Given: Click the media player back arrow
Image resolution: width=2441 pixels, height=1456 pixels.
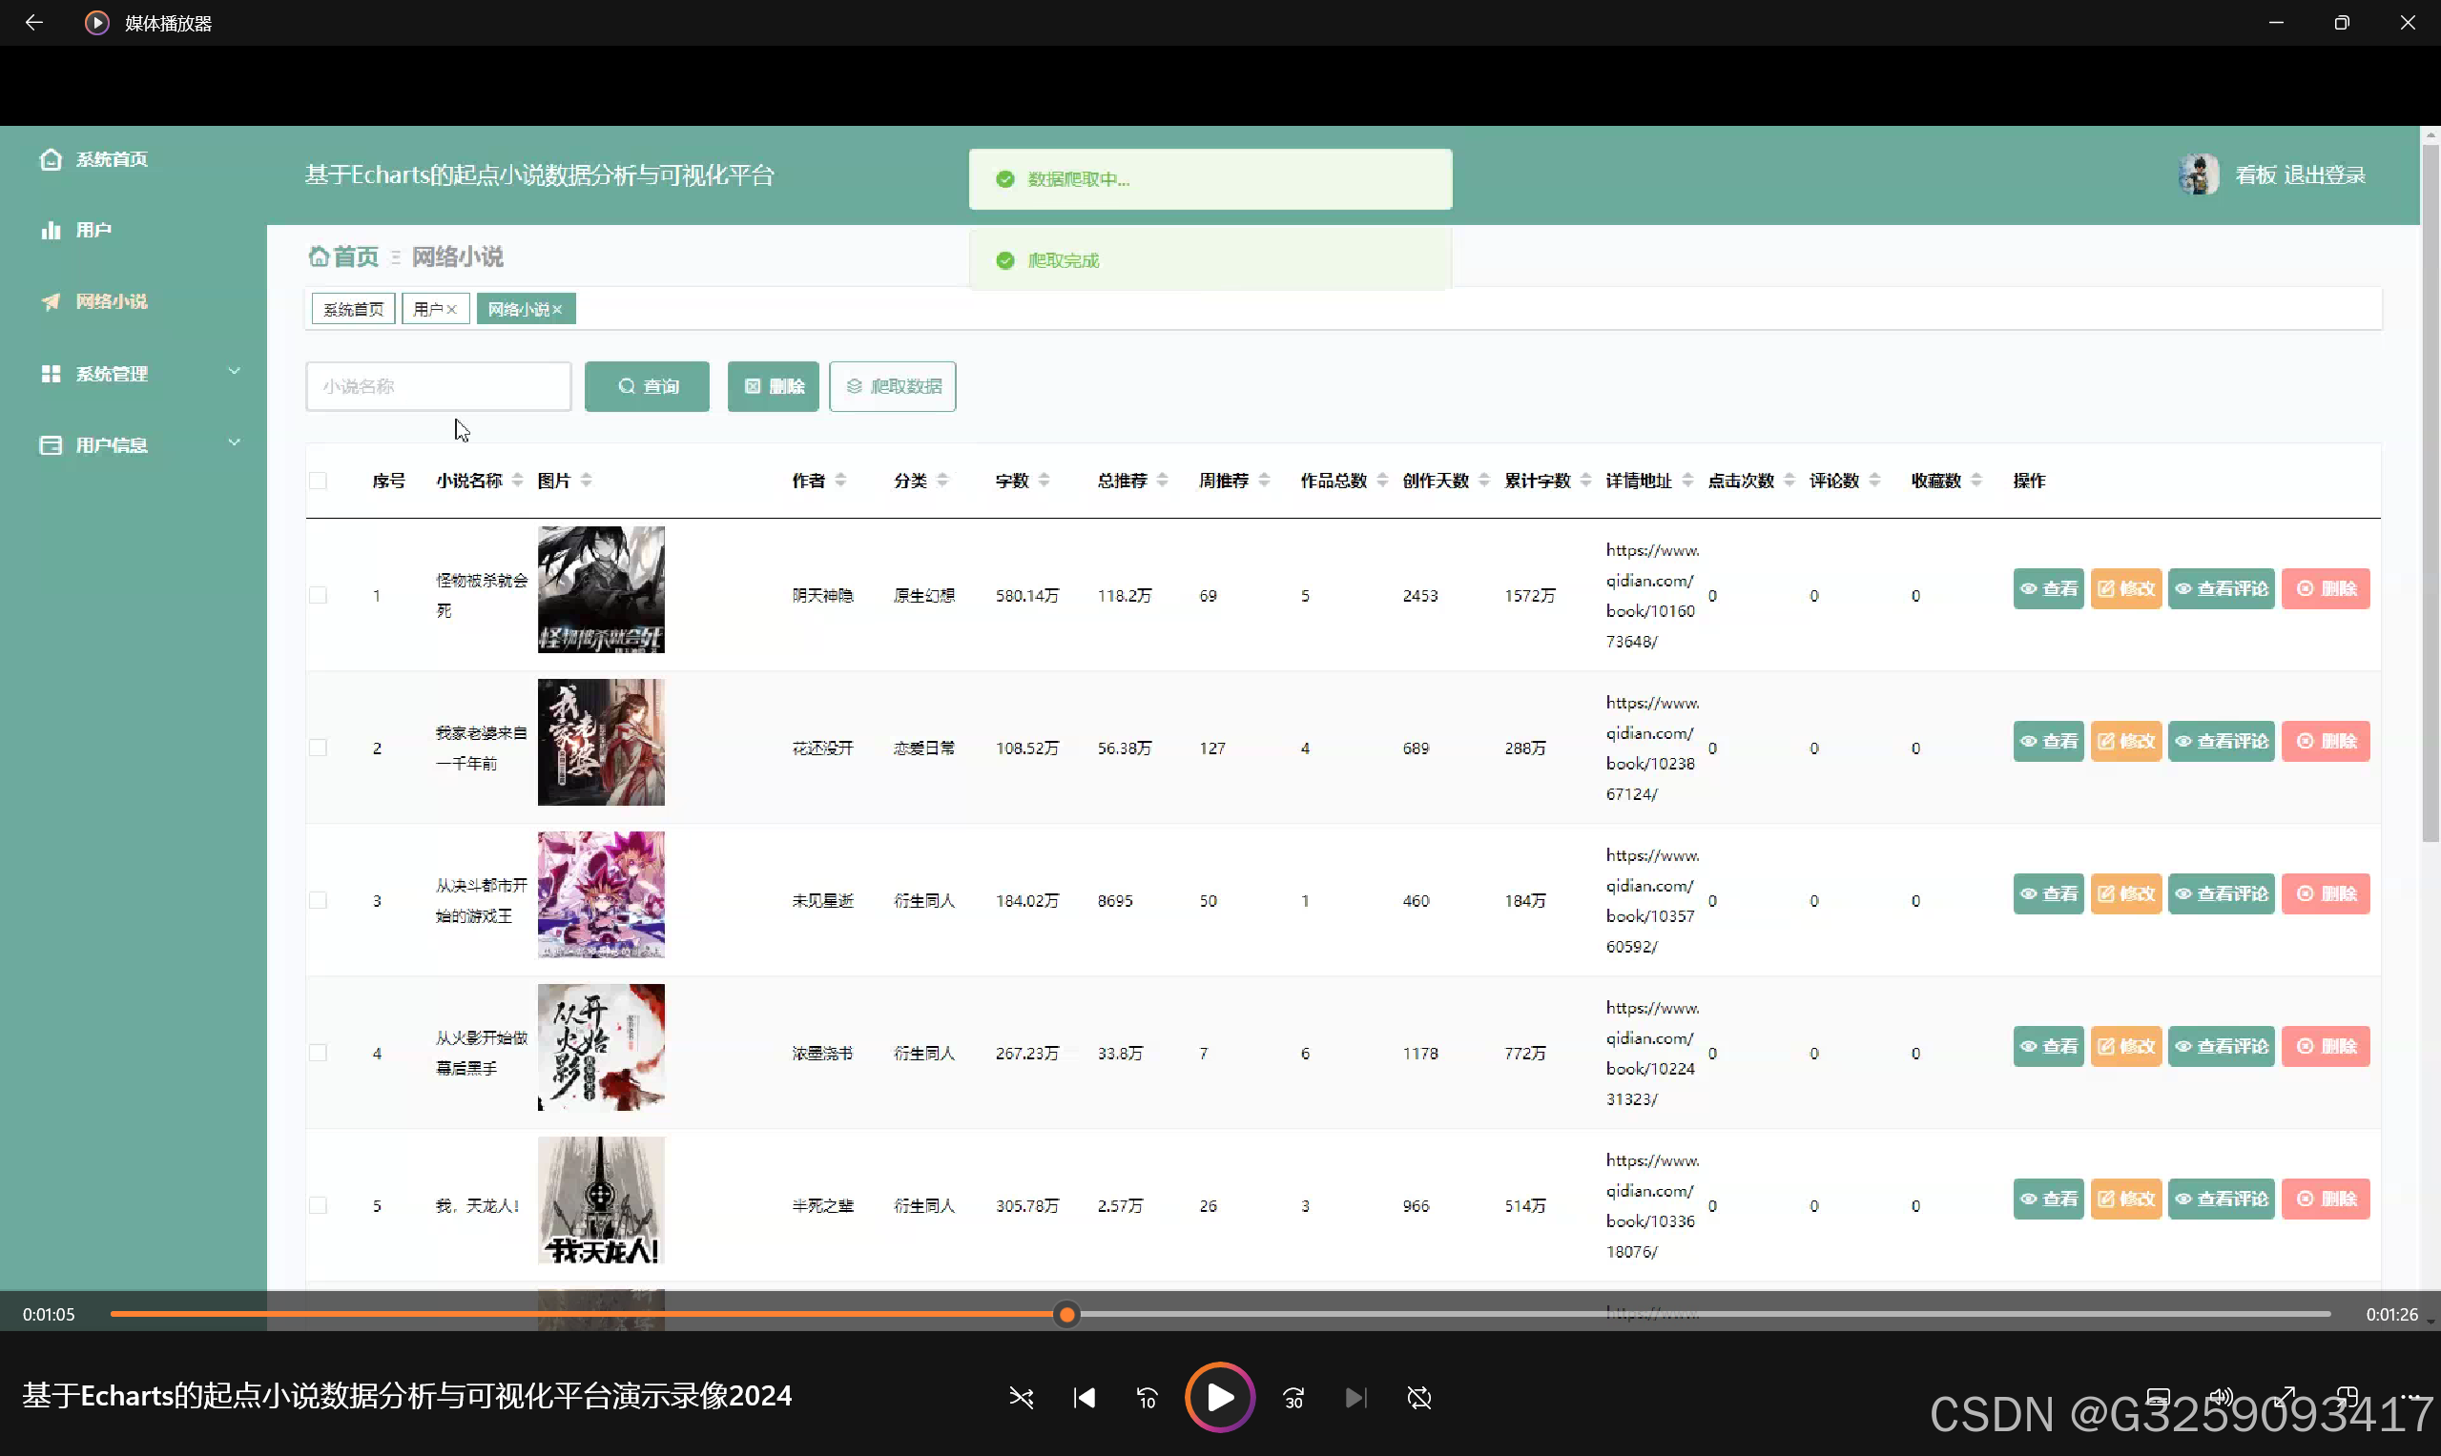Looking at the screenshot, I should (34, 23).
